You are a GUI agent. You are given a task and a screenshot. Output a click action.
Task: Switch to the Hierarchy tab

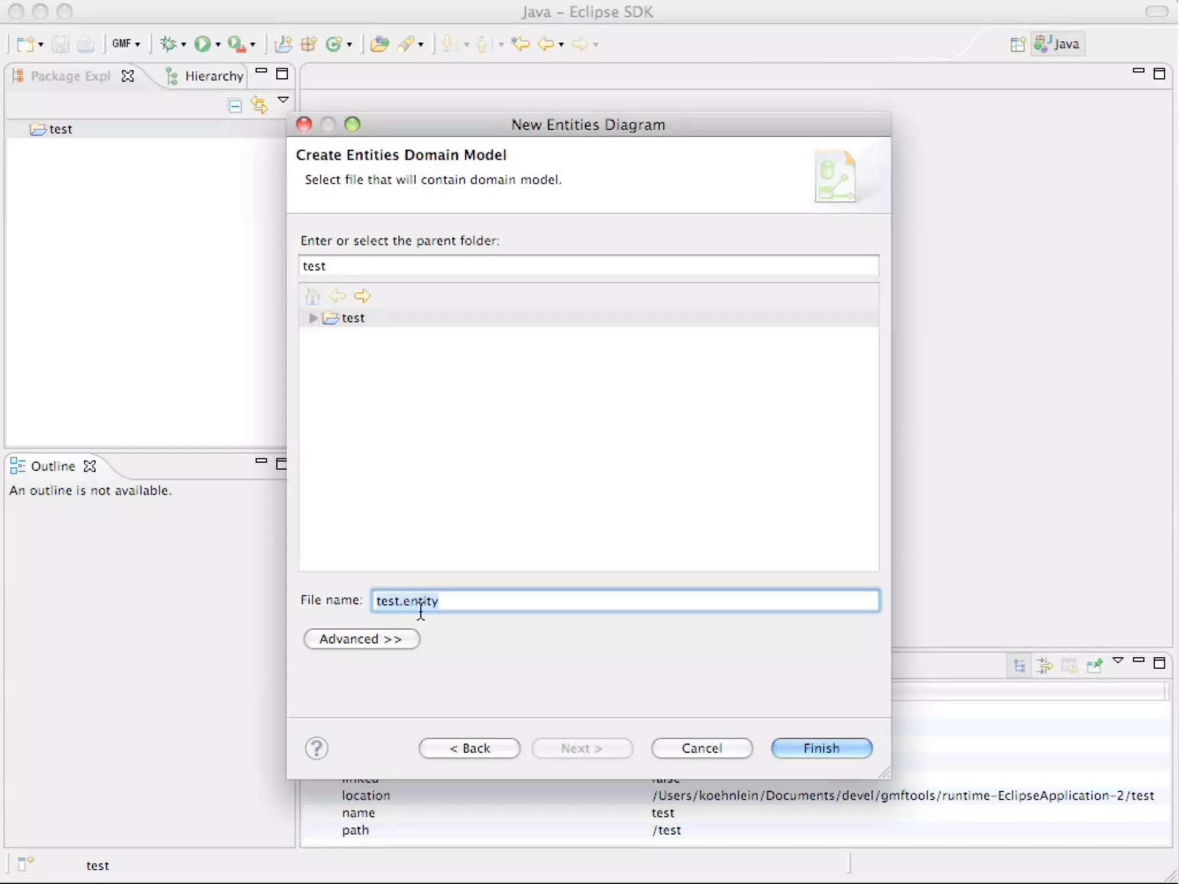[x=213, y=76]
